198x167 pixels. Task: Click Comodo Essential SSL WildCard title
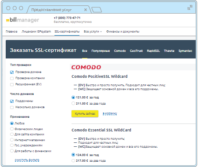[x=101, y=130]
